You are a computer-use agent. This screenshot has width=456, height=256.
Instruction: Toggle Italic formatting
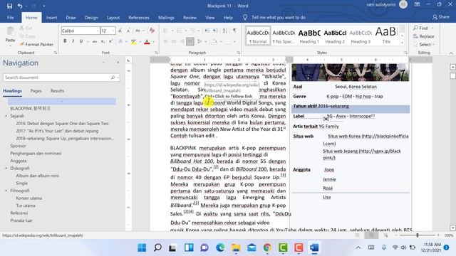click(x=73, y=41)
